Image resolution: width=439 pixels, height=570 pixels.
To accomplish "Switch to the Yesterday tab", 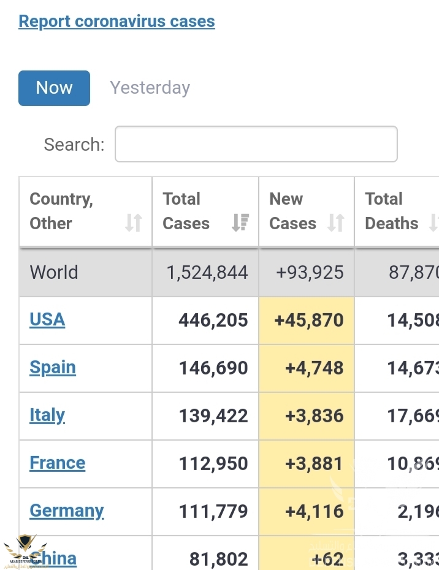I will [150, 88].
